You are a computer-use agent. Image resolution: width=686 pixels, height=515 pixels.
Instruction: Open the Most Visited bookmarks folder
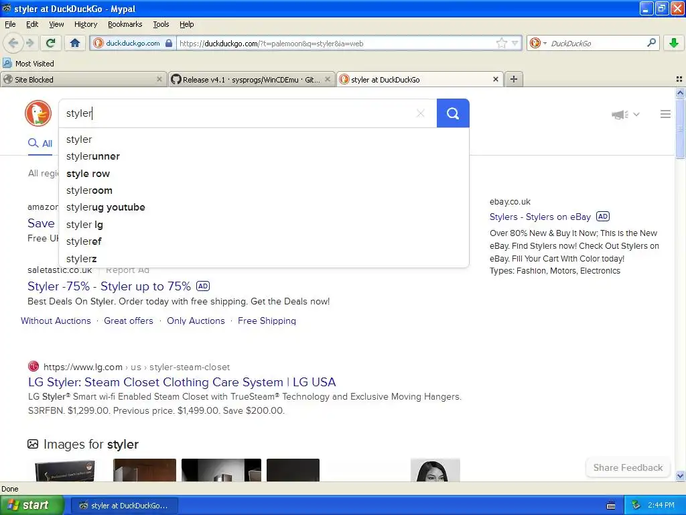tap(28, 64)
